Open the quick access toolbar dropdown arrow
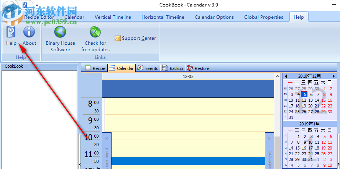The image size is (340, 169). [x=37, y=5]
